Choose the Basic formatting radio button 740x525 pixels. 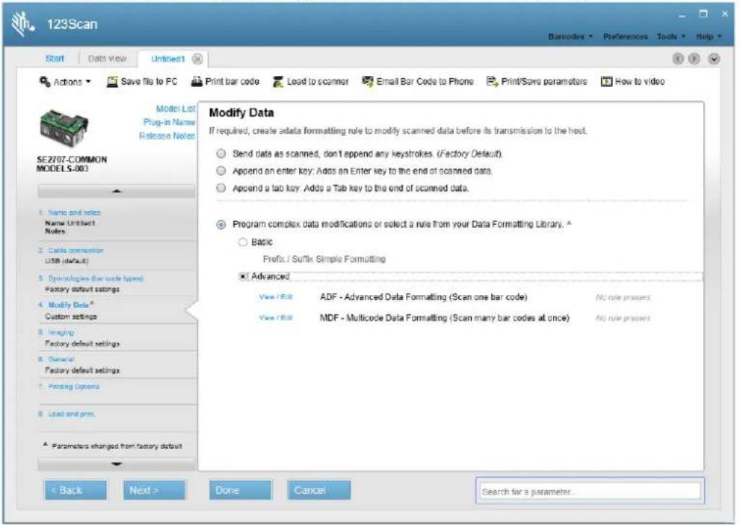(243, 242)
